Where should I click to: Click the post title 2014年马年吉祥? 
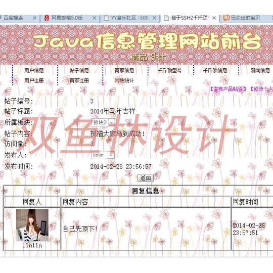[113, 111]
